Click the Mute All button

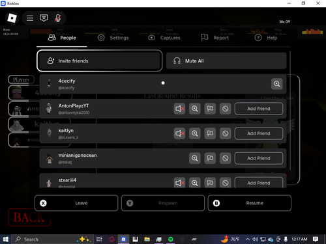pyautogui.click(x=226, y=61)
